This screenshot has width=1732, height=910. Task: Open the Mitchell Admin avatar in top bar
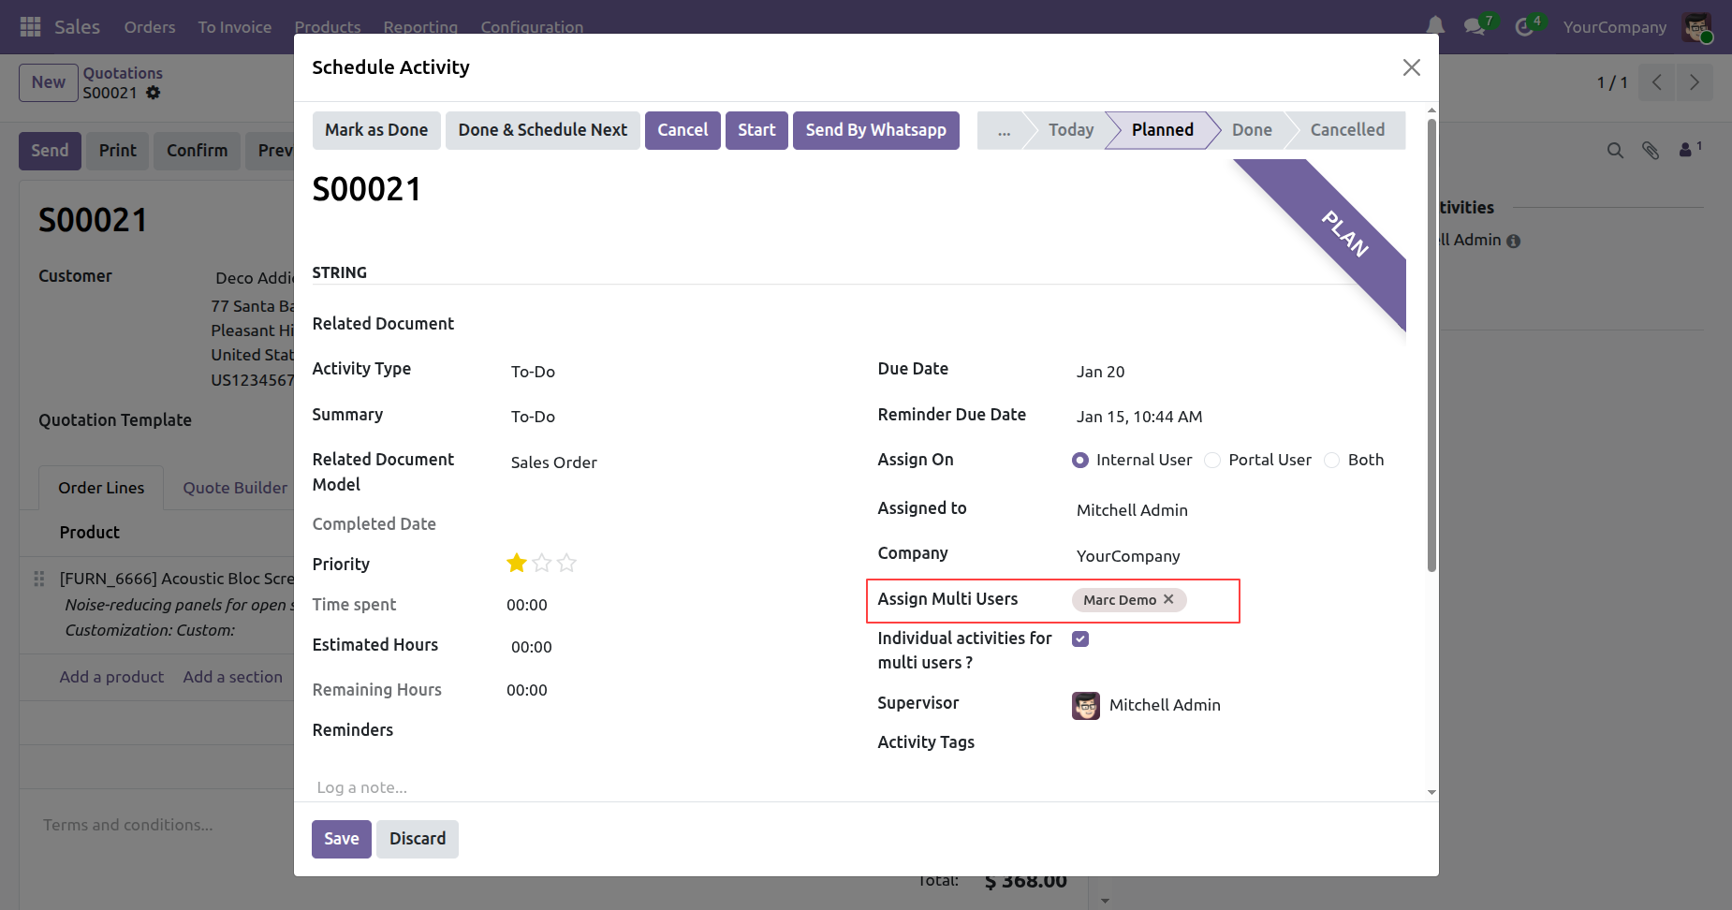[1696, 27]
